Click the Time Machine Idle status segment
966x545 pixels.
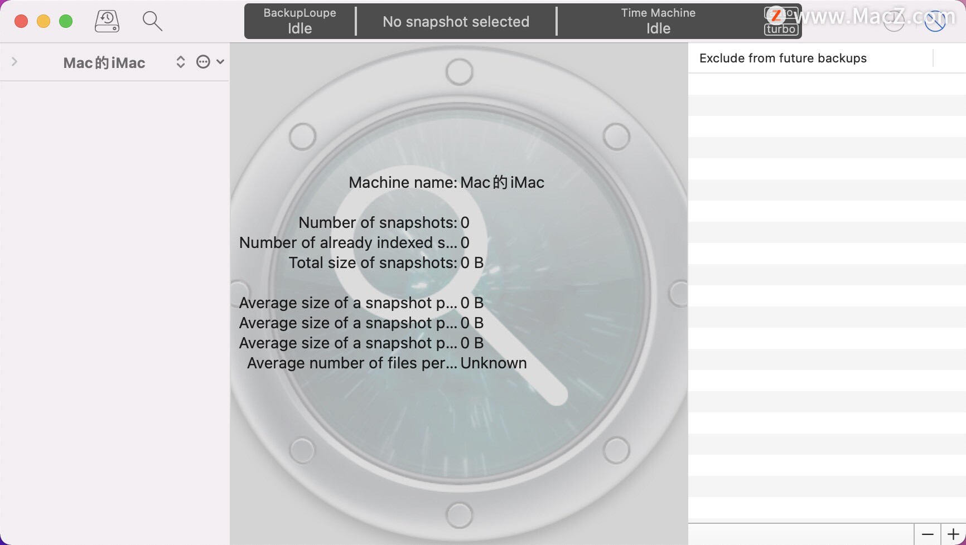658,21
